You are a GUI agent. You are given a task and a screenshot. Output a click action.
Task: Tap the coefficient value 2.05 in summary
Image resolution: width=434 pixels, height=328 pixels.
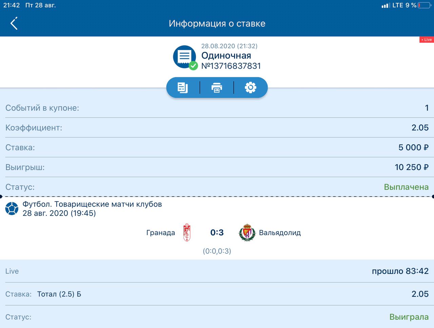[x=420, y=128]
